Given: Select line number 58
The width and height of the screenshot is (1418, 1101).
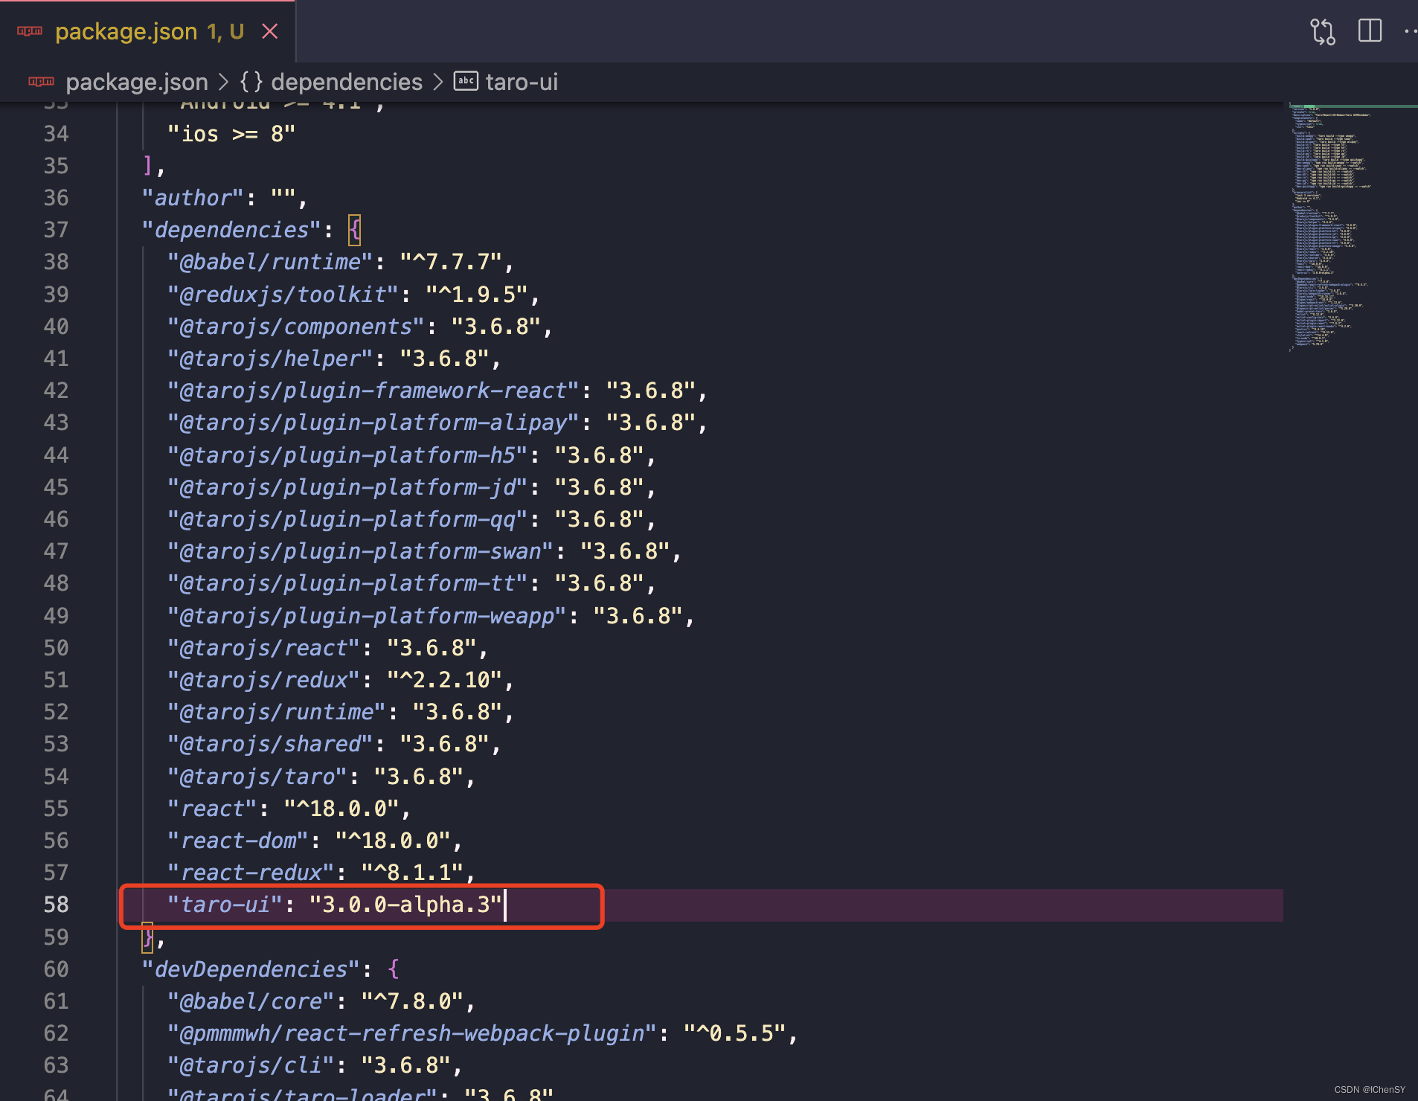Looking at the screenshot, I should coord(56,905).
